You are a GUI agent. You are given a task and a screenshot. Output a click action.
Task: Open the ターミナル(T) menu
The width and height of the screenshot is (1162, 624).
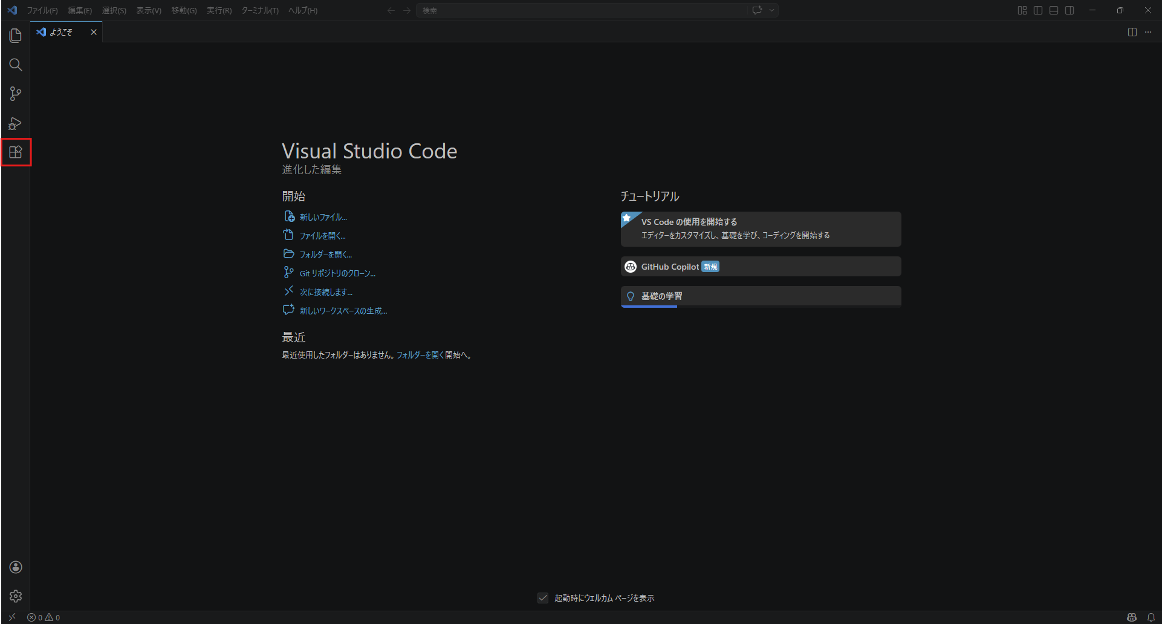click(260, 10)
